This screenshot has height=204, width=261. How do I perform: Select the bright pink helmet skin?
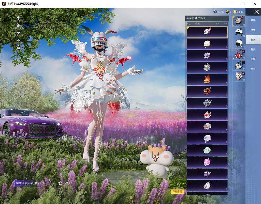207,162
